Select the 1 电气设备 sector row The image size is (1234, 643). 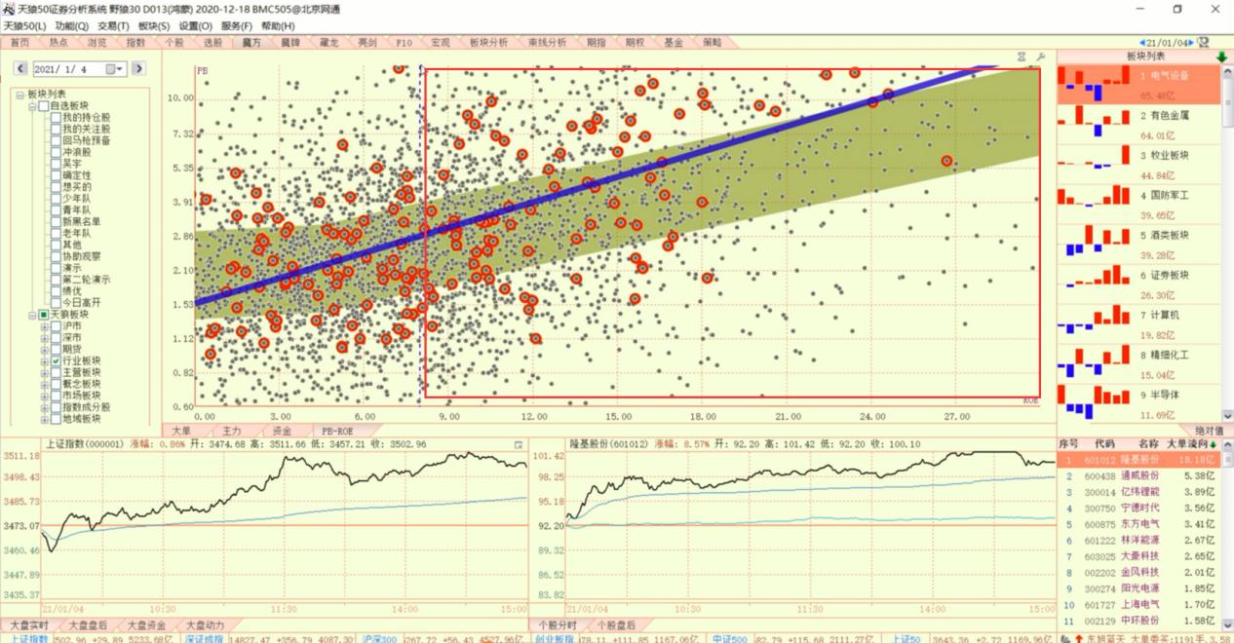1138,85
